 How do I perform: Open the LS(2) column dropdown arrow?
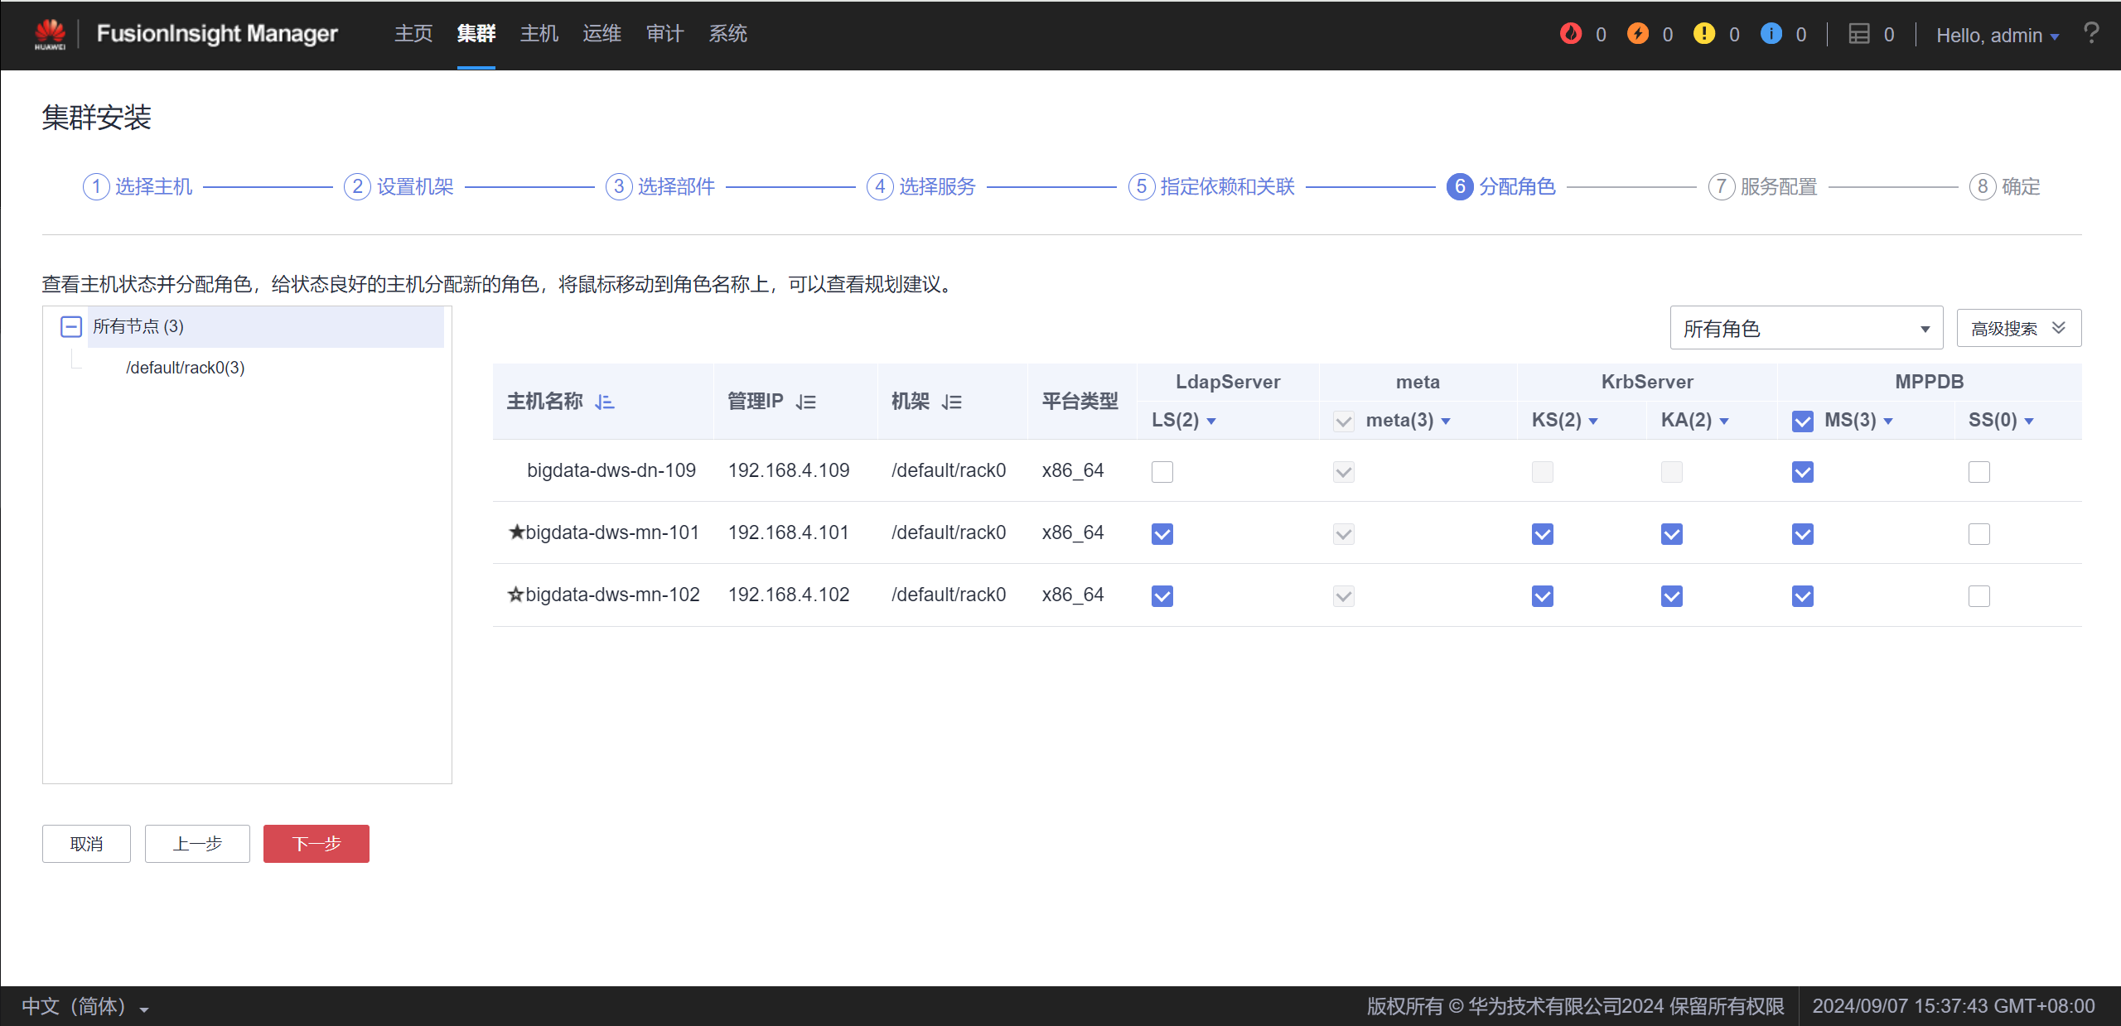[x=1211, y=421]
